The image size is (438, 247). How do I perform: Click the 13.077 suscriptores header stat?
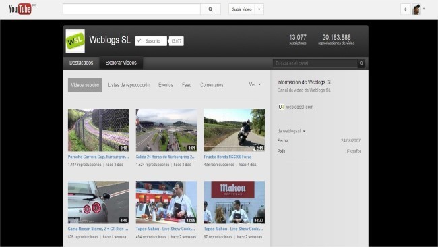tap(298, 39)
